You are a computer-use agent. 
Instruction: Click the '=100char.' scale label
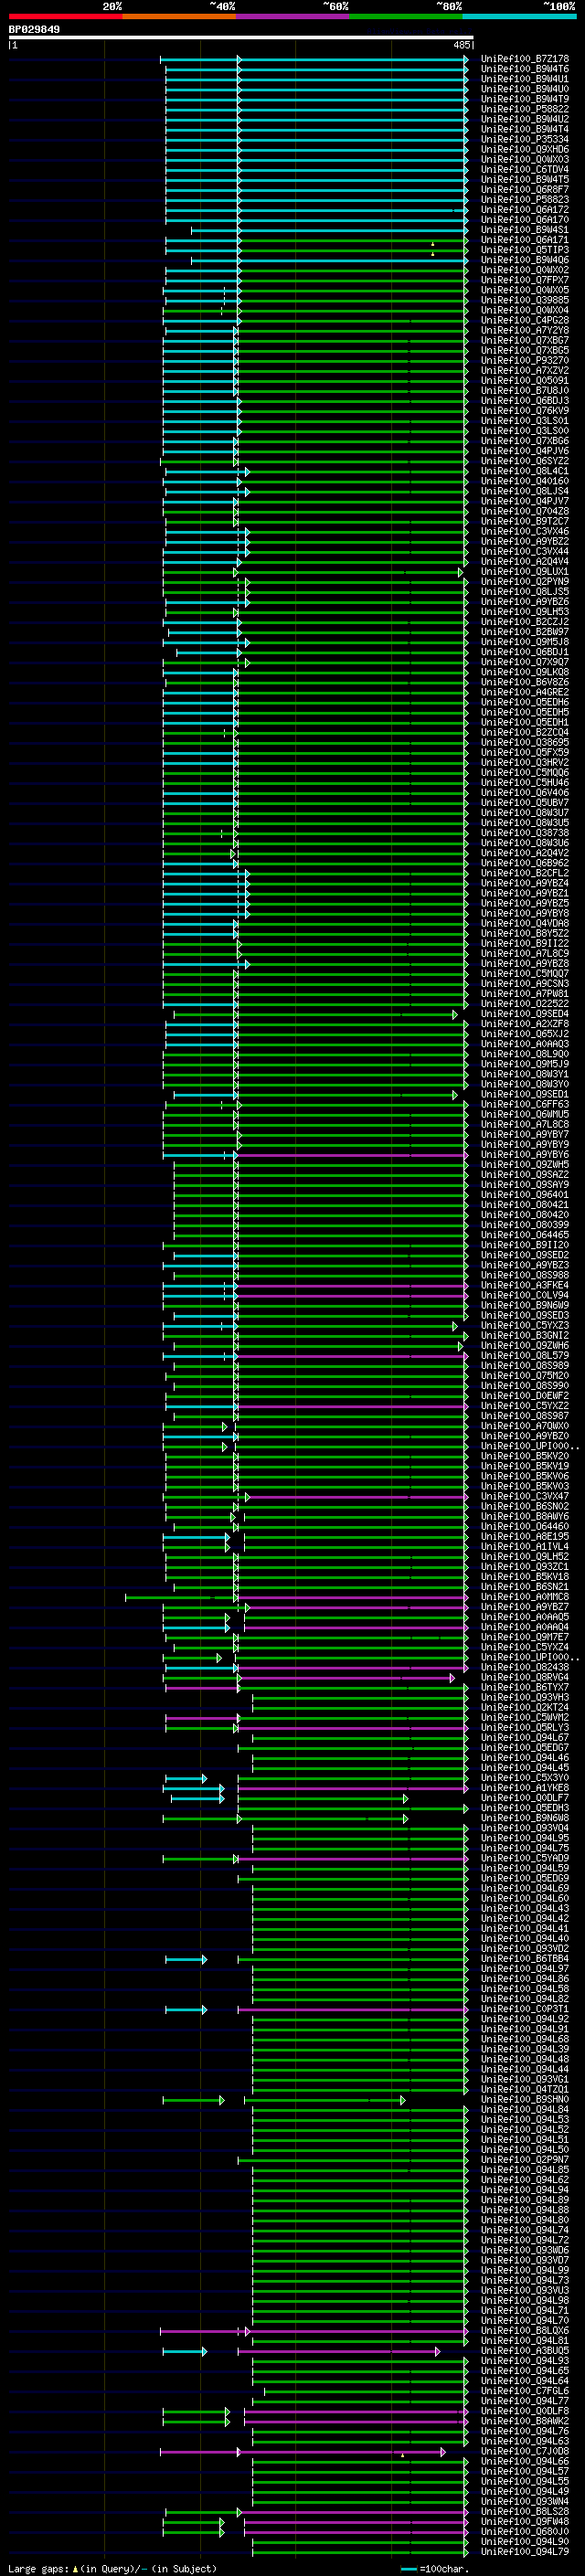pyautogui.click(x=443, y=2569)
